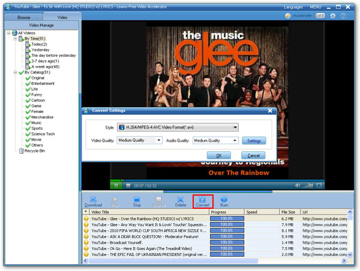Click Cancel in Convert Settings dialog
Screen dimensions: 360x271
tap(253, 156)
